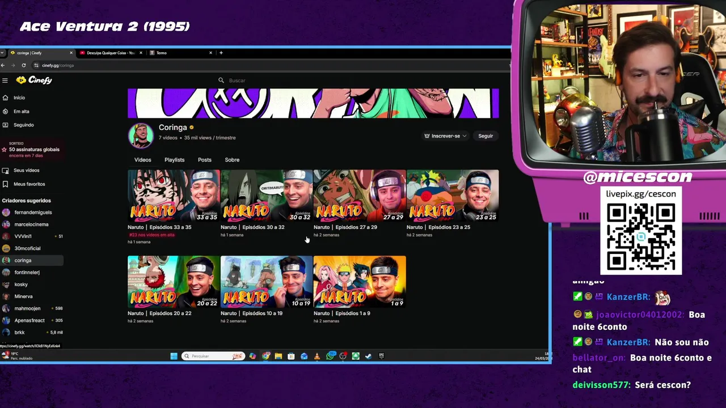The width and height of the screenshot is (726, 408).
Task: Select the coringa | Cinefy tab
Action: (41, 53)
